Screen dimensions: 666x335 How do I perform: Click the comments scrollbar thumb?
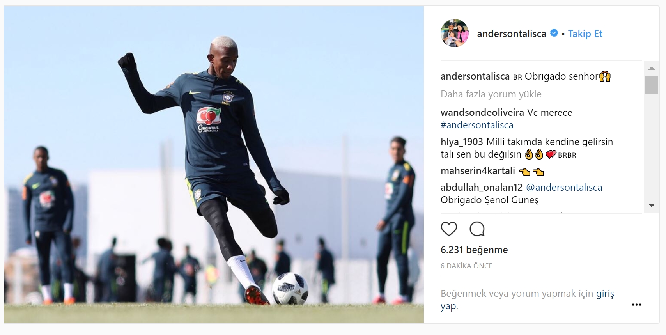click(651, 85)
